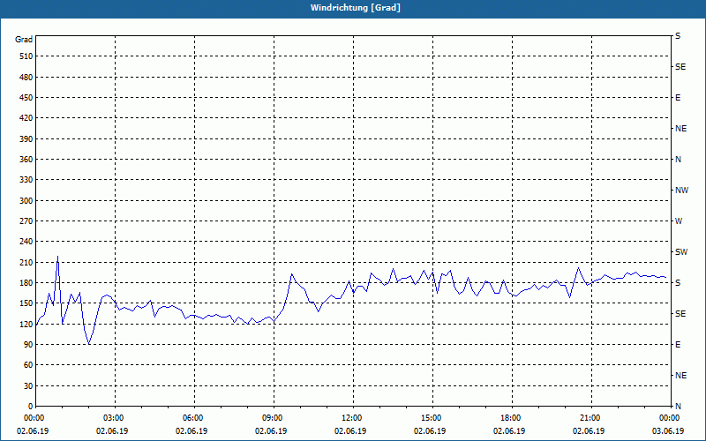Click the E compass label aligned with 90
Image resolution: width=706 pixels, height=441 pixels.
pyautogui.click(x=678, y=345)
